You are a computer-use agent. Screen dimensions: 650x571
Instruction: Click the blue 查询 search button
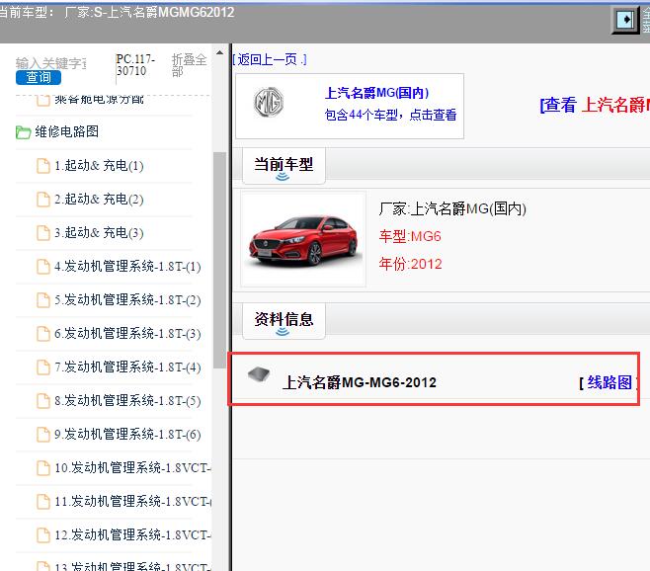click(39, 77)
